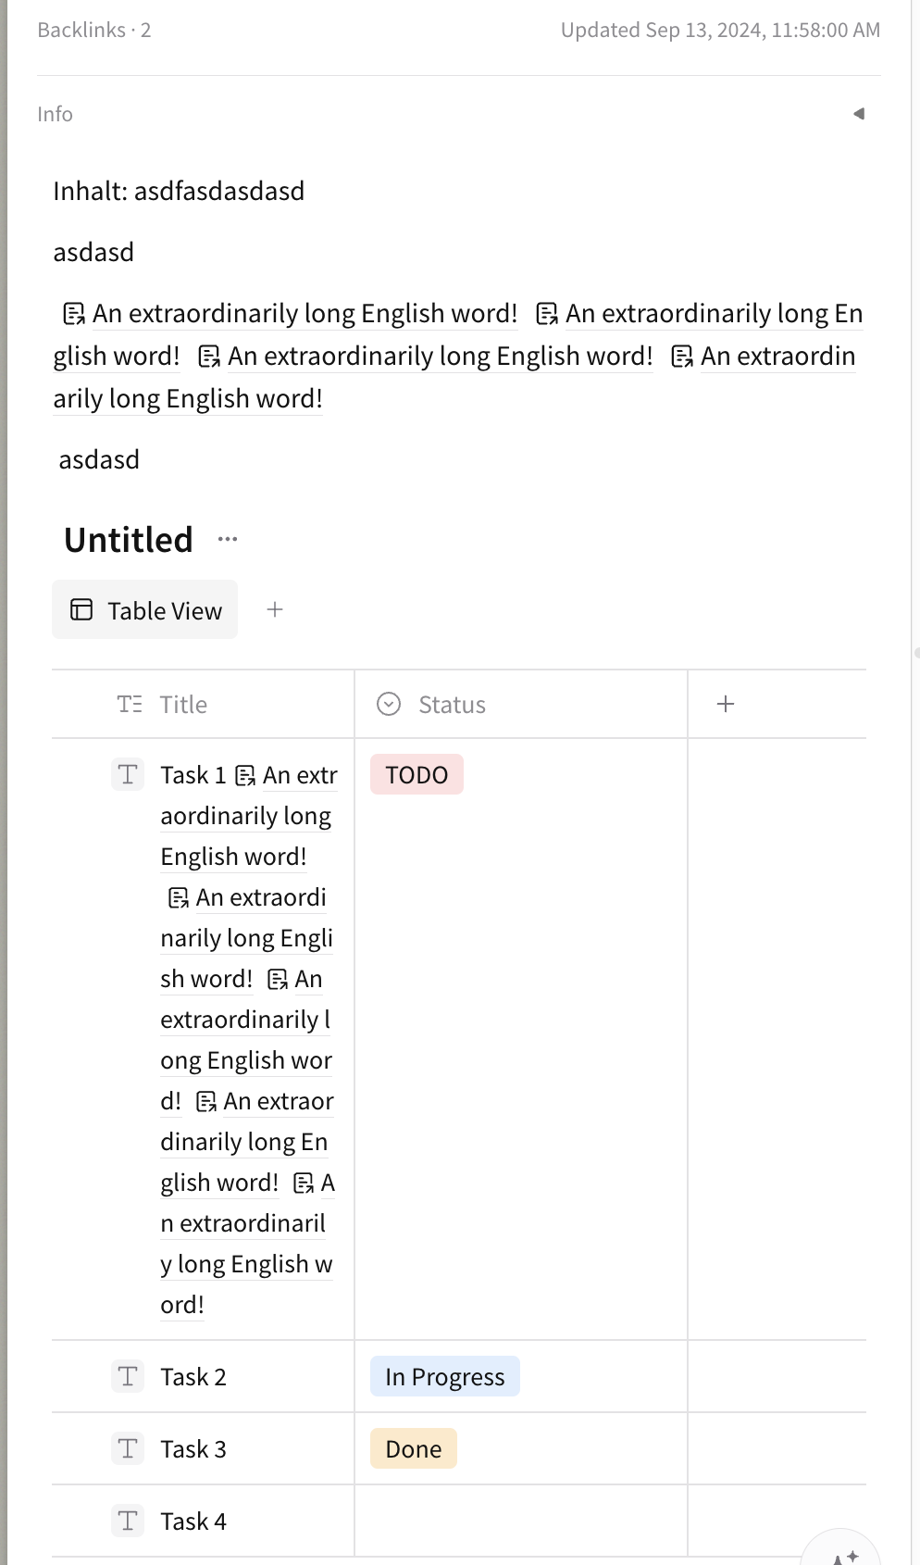Change the In Progress status tag
The image size is (920, 1565).
point(445,1377)
